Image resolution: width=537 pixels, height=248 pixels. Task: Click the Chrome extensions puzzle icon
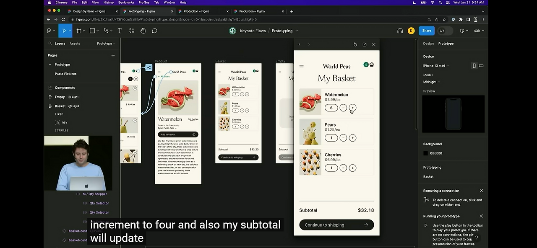click(x=461, y=19)
